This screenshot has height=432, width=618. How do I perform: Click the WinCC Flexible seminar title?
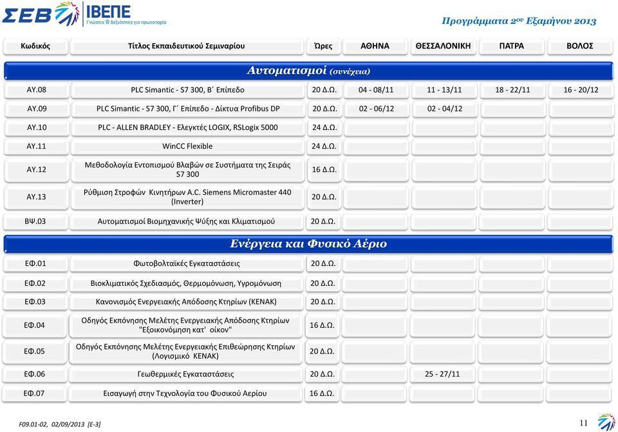tap(187, 146)
